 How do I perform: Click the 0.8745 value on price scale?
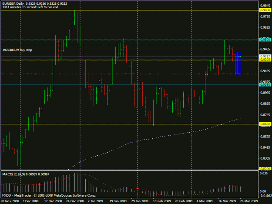click(x=265, y=115)
